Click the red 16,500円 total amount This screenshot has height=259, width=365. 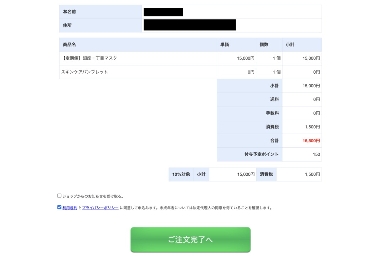[x=311, y=141]
